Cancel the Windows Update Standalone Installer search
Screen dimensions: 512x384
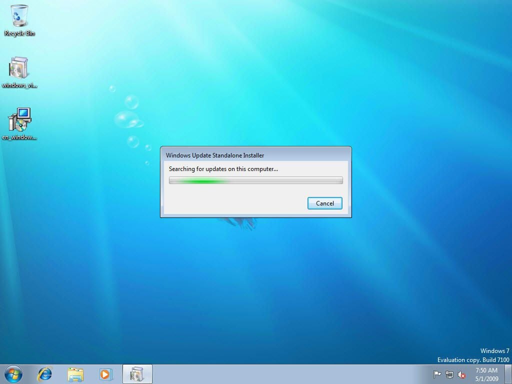(x=324, y=203)
